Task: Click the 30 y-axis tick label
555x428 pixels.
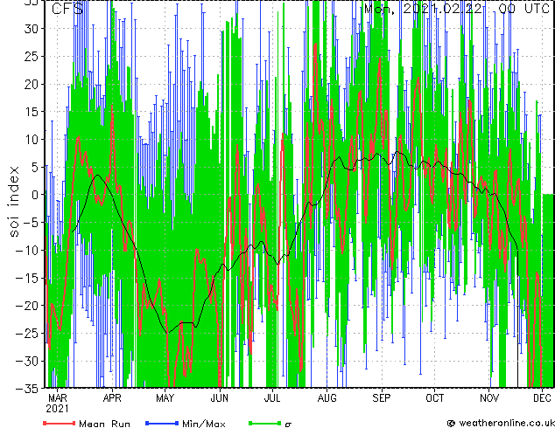Action: coord(32,29)
